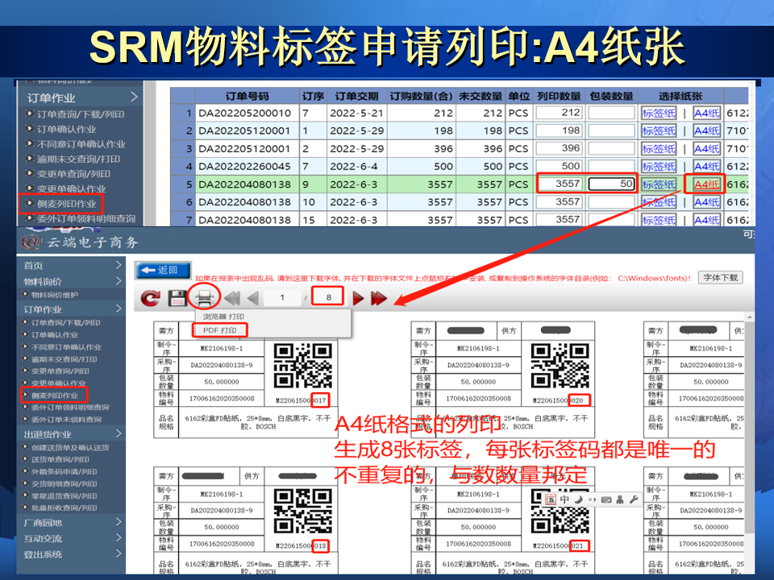Open 创建送货单及确认送货 menu item
The image size is (774, 580).
(x=70, y=447)
